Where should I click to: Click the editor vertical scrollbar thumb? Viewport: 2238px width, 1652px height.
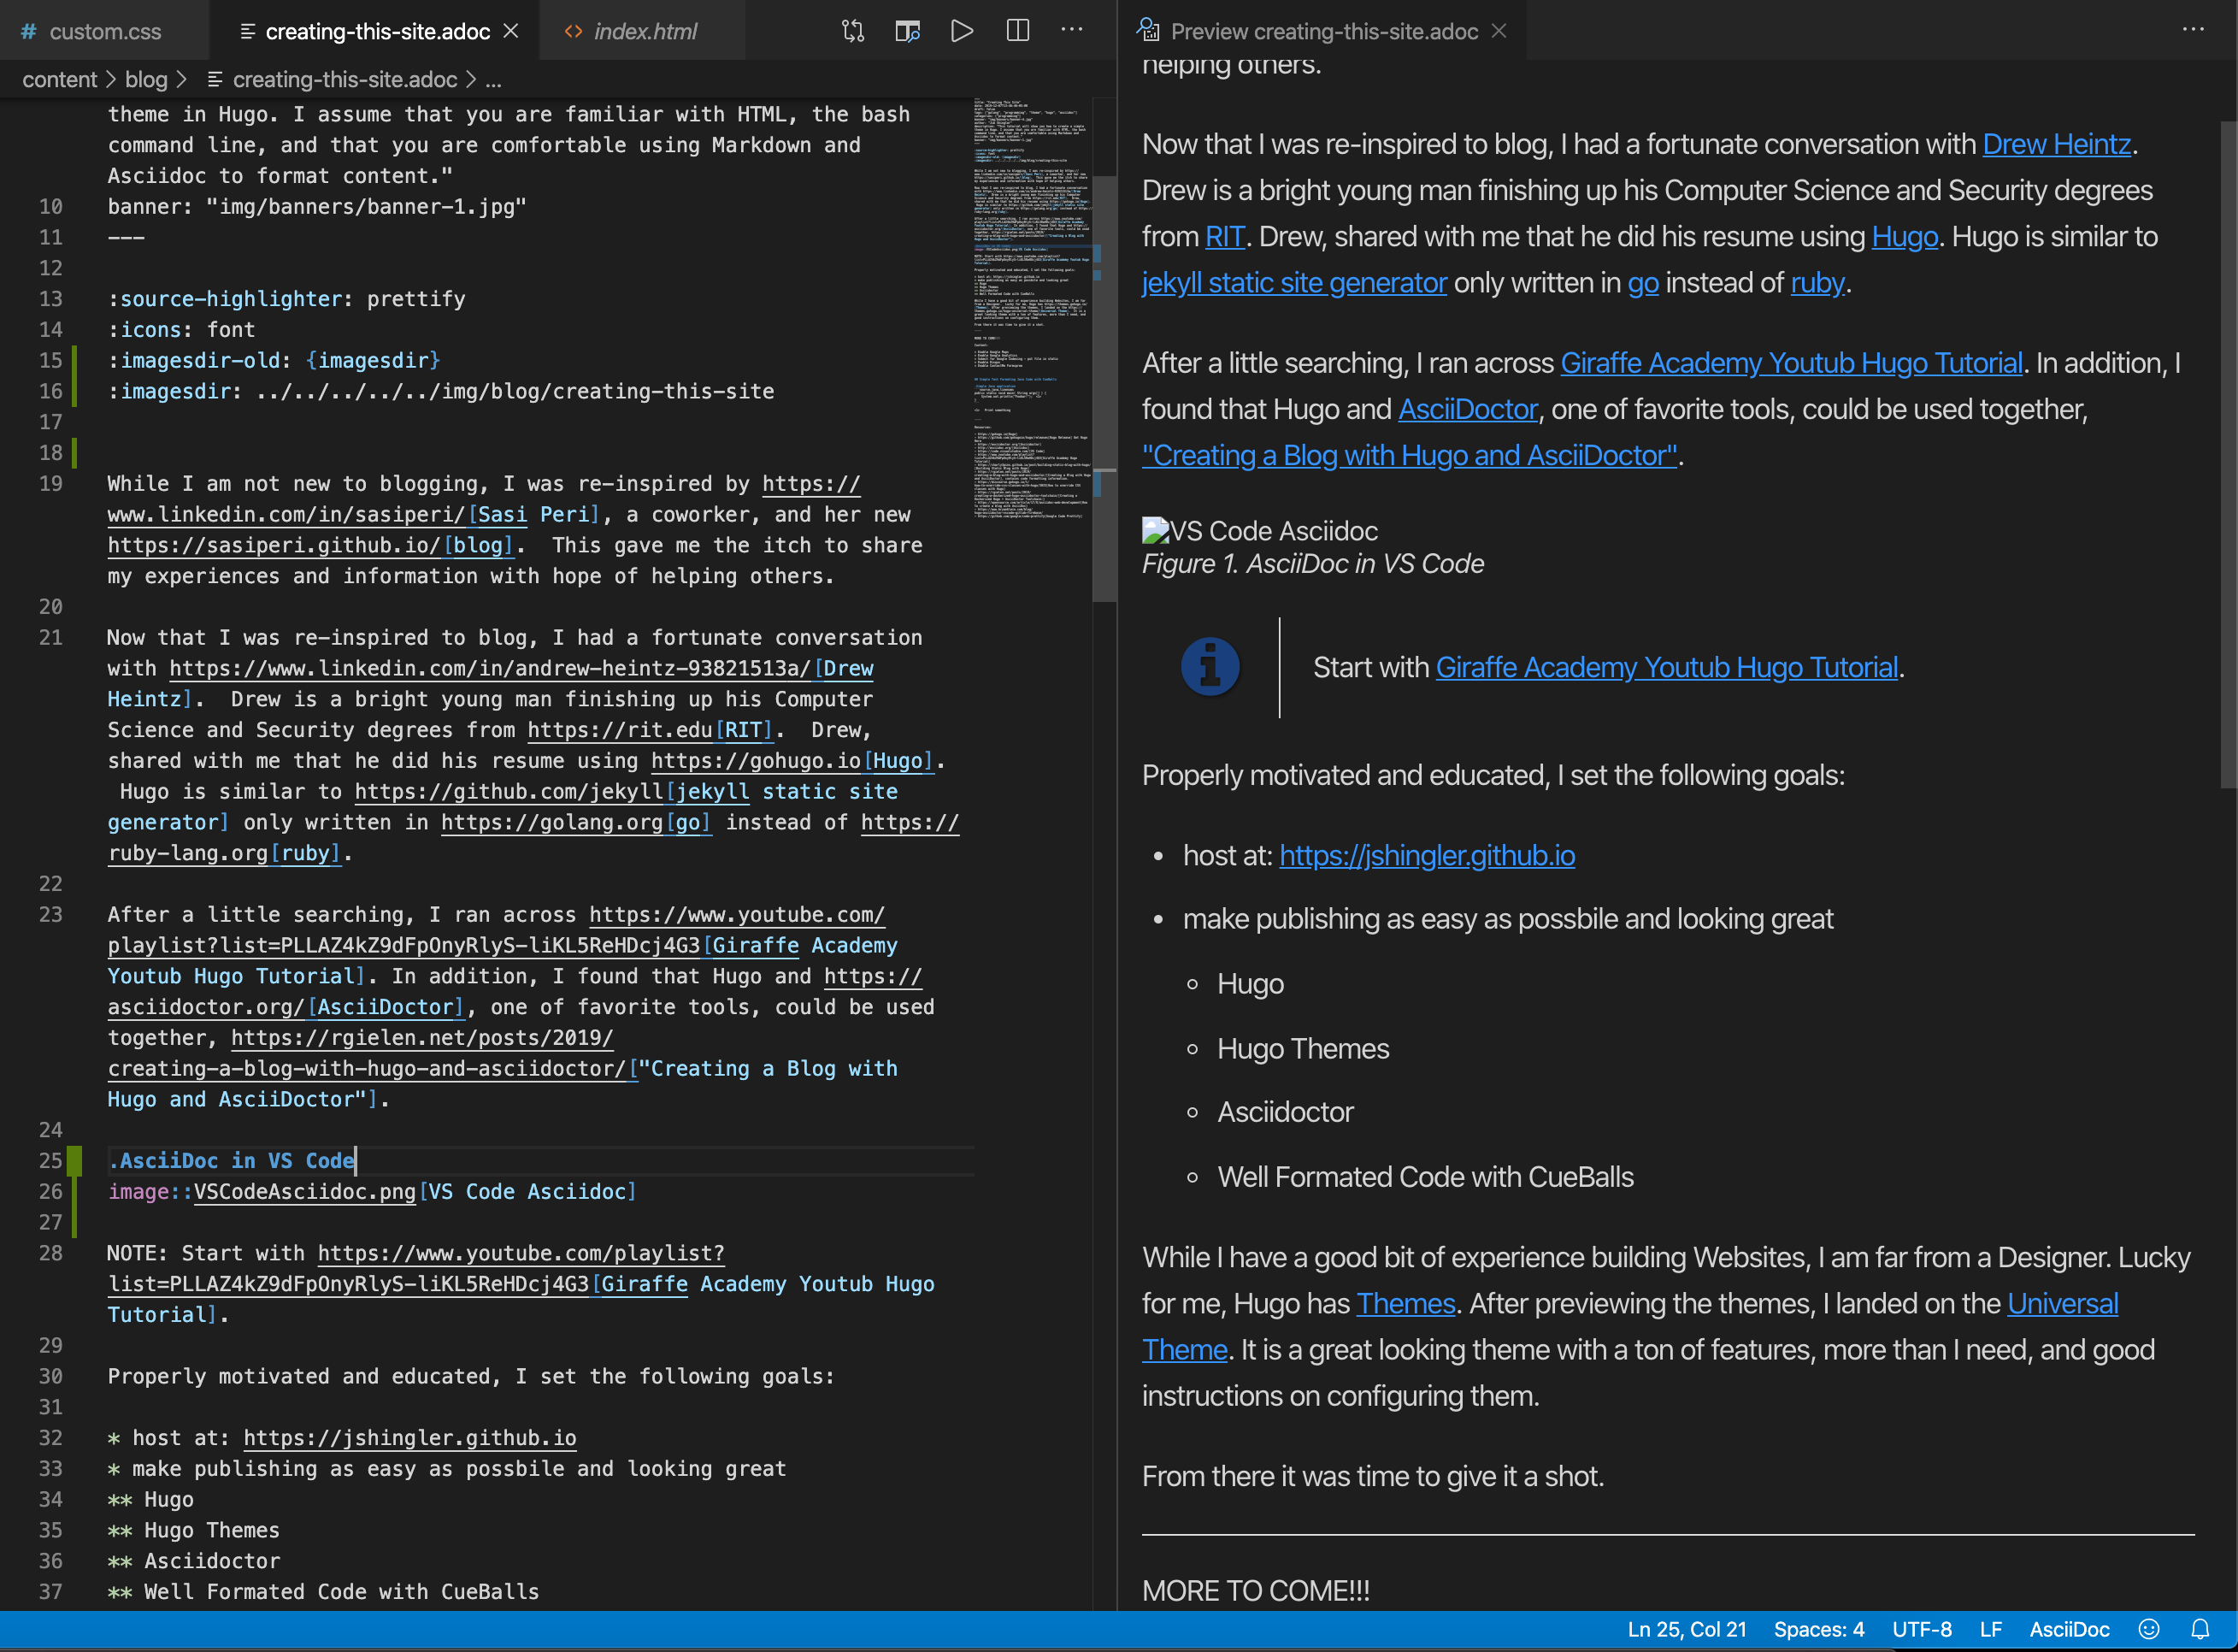click(x=1104, y=388)
